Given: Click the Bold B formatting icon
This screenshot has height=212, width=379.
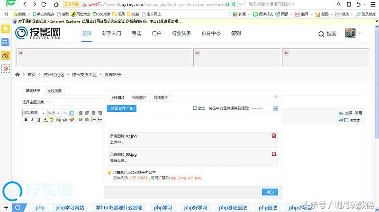Looking at the screenshot, I should coord(26,120).
